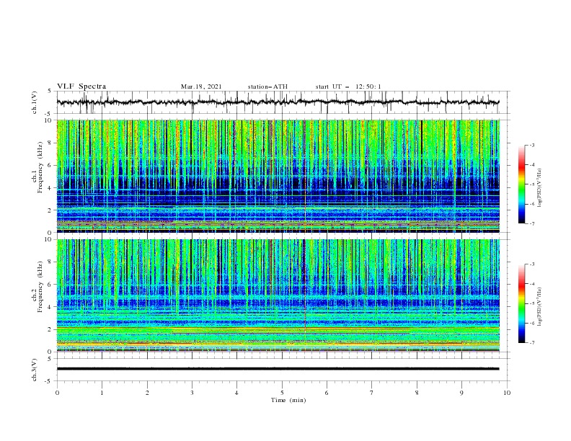Image resolution: width=571 pixels, height=441 pixels.
Task: Select the "start UT = 12:50:1" text
Action: (x=348, y=86)
